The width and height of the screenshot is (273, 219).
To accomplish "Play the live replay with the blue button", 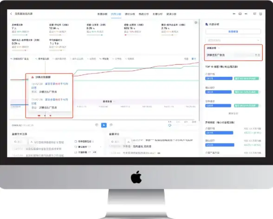I will click(x=104, y=125).
